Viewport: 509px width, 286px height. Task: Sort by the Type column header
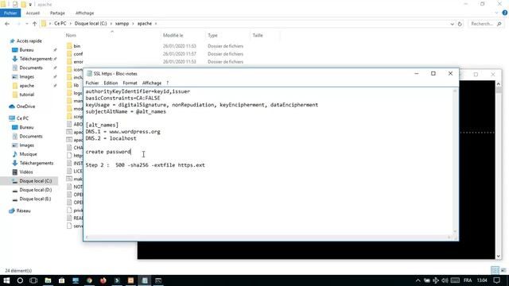[212, 35]
